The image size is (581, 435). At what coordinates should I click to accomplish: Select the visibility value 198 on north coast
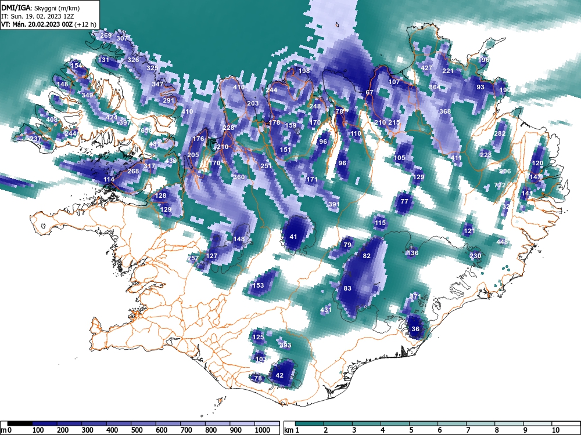304,71
